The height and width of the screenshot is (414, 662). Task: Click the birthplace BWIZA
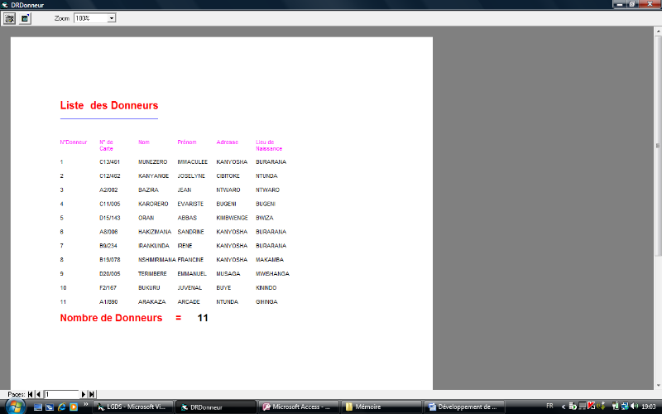pos(264,218)
